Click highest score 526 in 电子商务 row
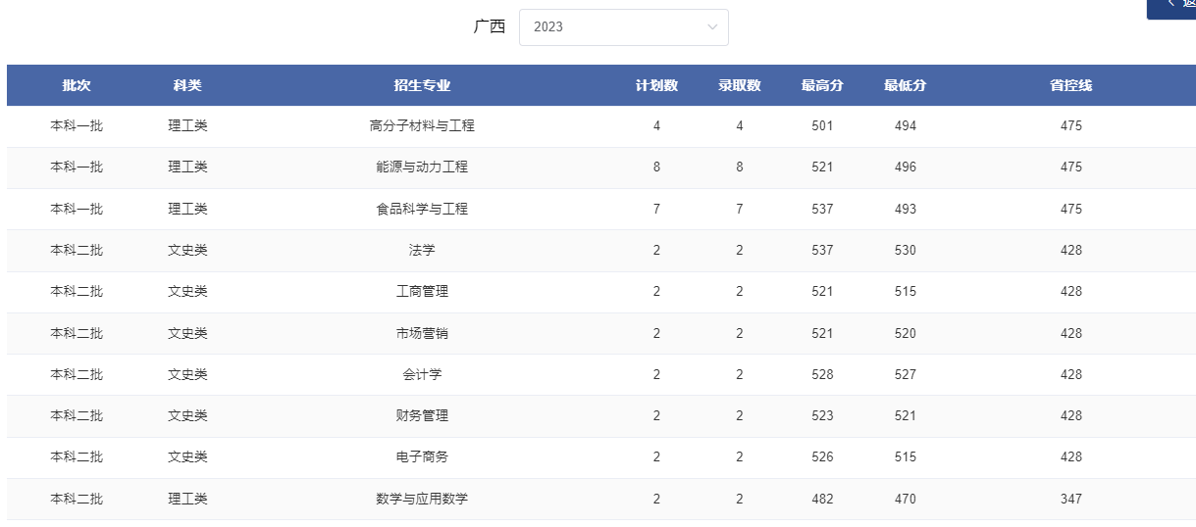Viewport: 1196px width, 527px height. 822,457
